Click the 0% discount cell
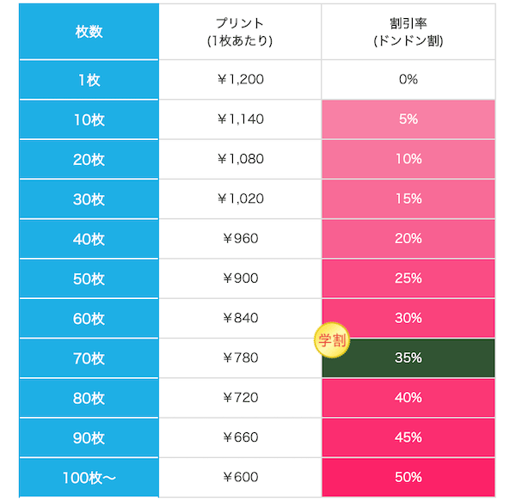516x501 pixels. coord(408,80)
